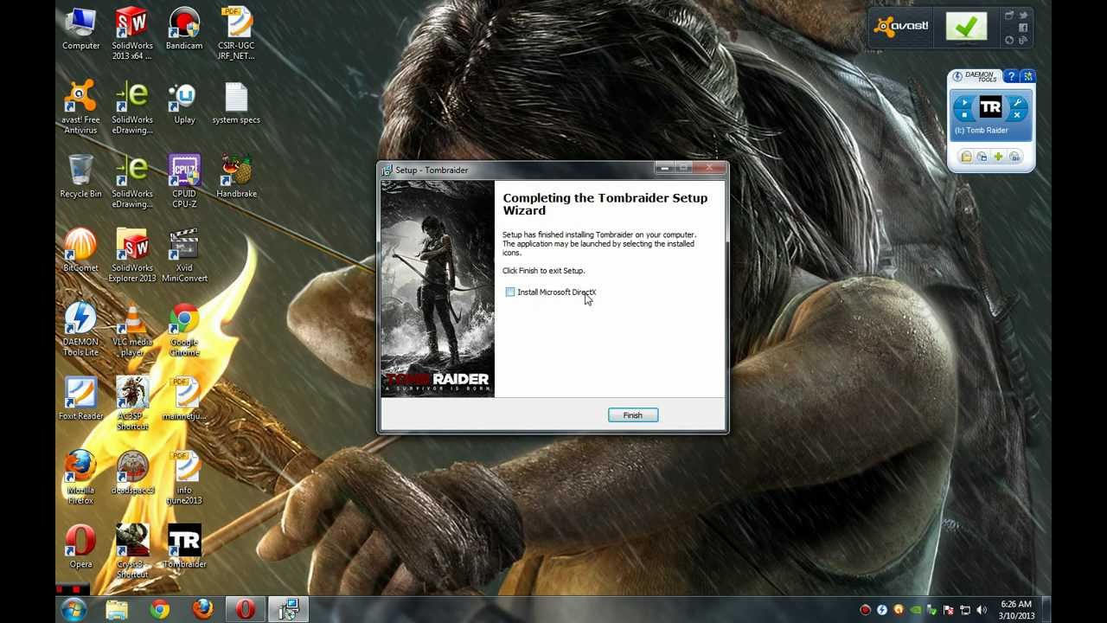Launch the CPUID CPU-Z shortcut
Screen dimensions: 1107x623
click(x=184, y=182)
